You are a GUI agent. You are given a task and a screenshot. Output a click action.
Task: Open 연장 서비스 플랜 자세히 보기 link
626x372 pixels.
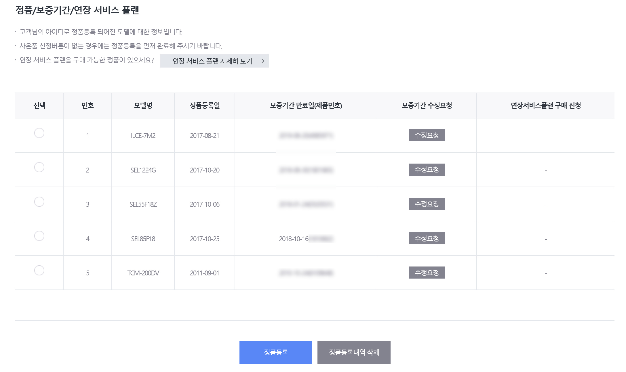(212, 61)
